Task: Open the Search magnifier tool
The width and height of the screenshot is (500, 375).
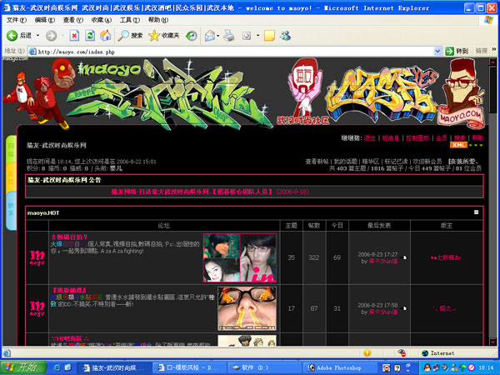Action: 130,35
